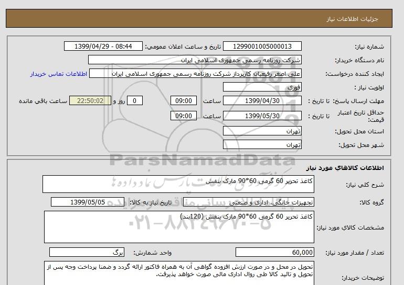Click the label ایجاد کننده درخواست
The width and height of the screenshot is (404, 285).
coord(355,74)
